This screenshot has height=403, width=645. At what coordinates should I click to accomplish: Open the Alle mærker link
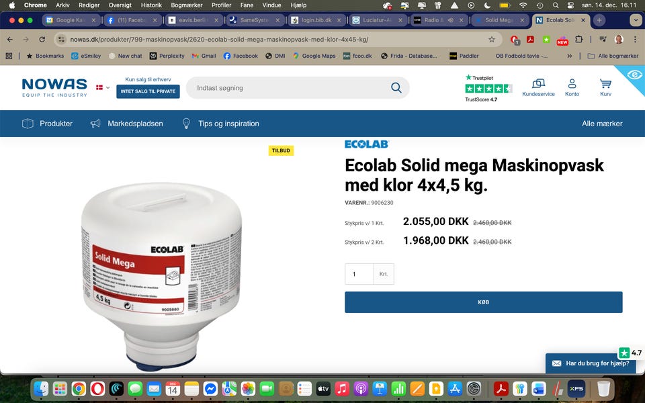tap(602, 124)
